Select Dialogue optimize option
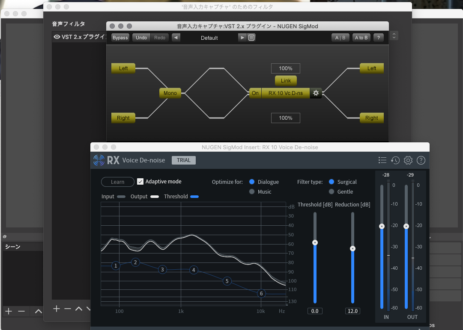Viewport: 463px width, 330px height. 252,182
